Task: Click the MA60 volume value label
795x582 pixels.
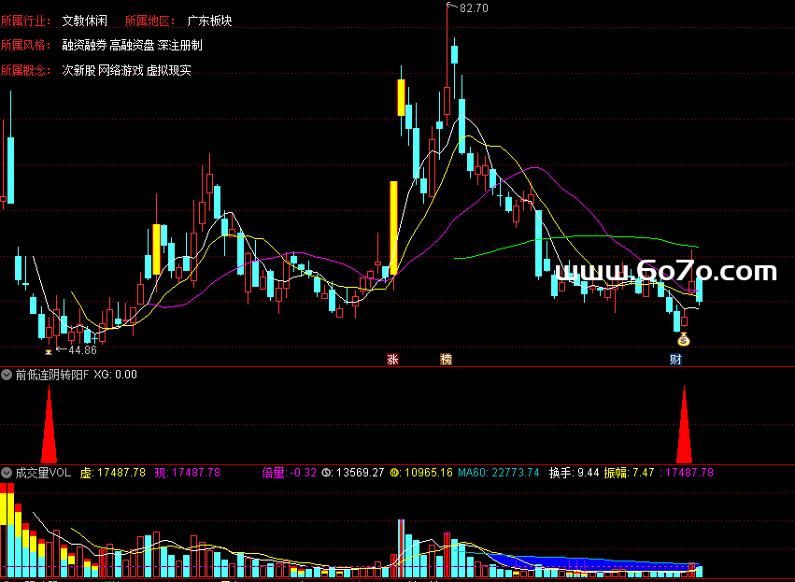Action: (499, 473)
